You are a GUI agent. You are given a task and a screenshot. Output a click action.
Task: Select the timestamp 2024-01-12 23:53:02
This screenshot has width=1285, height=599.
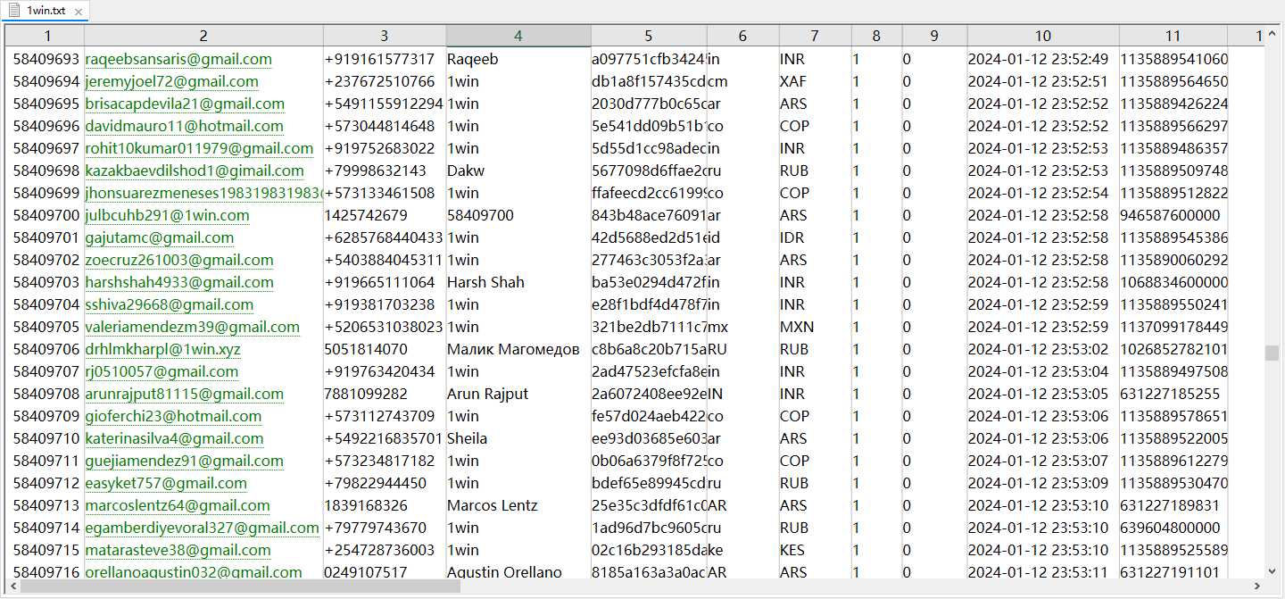[x=1038, y=349]
